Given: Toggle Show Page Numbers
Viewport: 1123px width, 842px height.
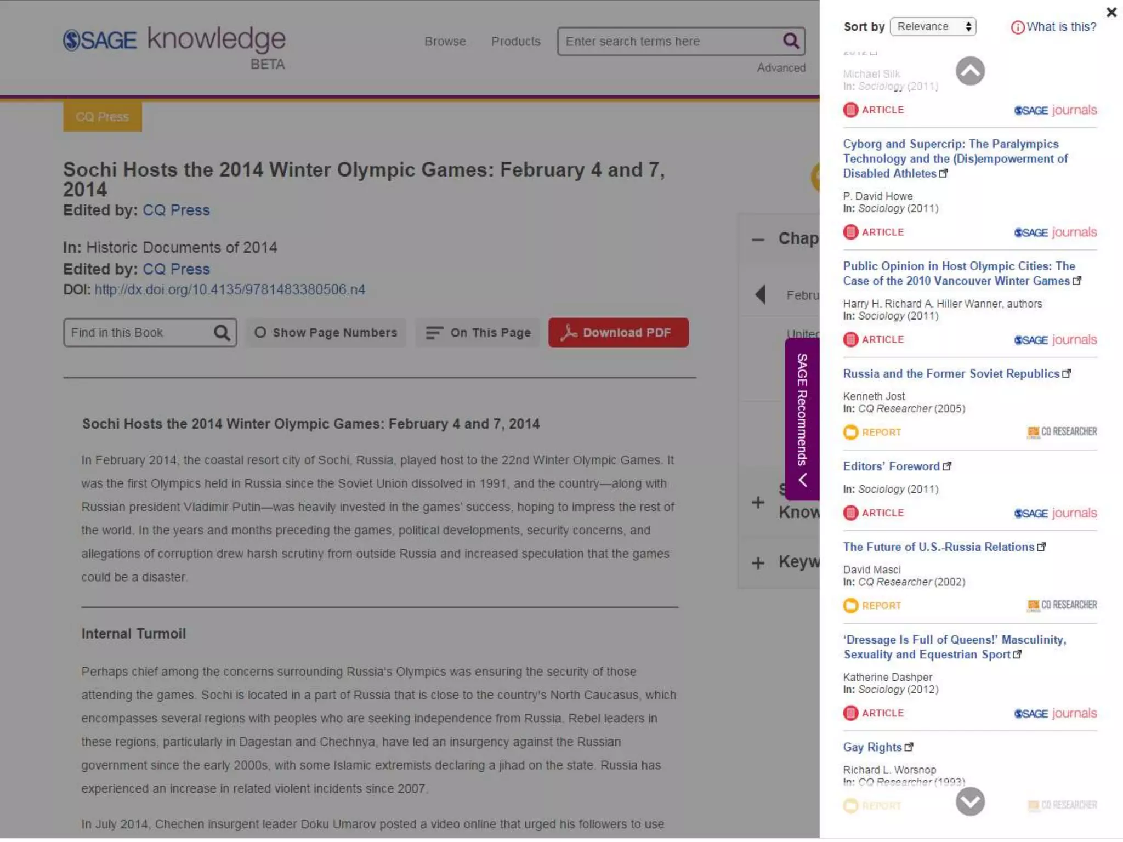Looking at the screenshot, I should coord(326,333).
